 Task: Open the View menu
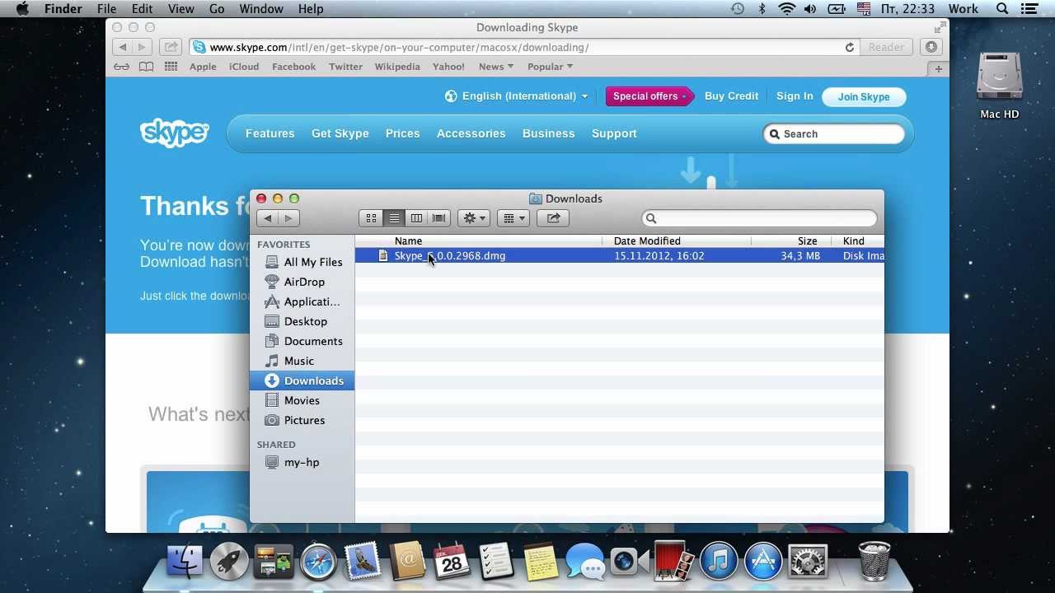click(181, 9)
